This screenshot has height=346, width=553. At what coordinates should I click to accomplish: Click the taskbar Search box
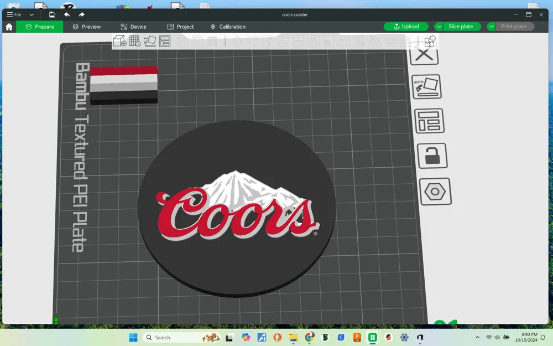coord(181,338)
